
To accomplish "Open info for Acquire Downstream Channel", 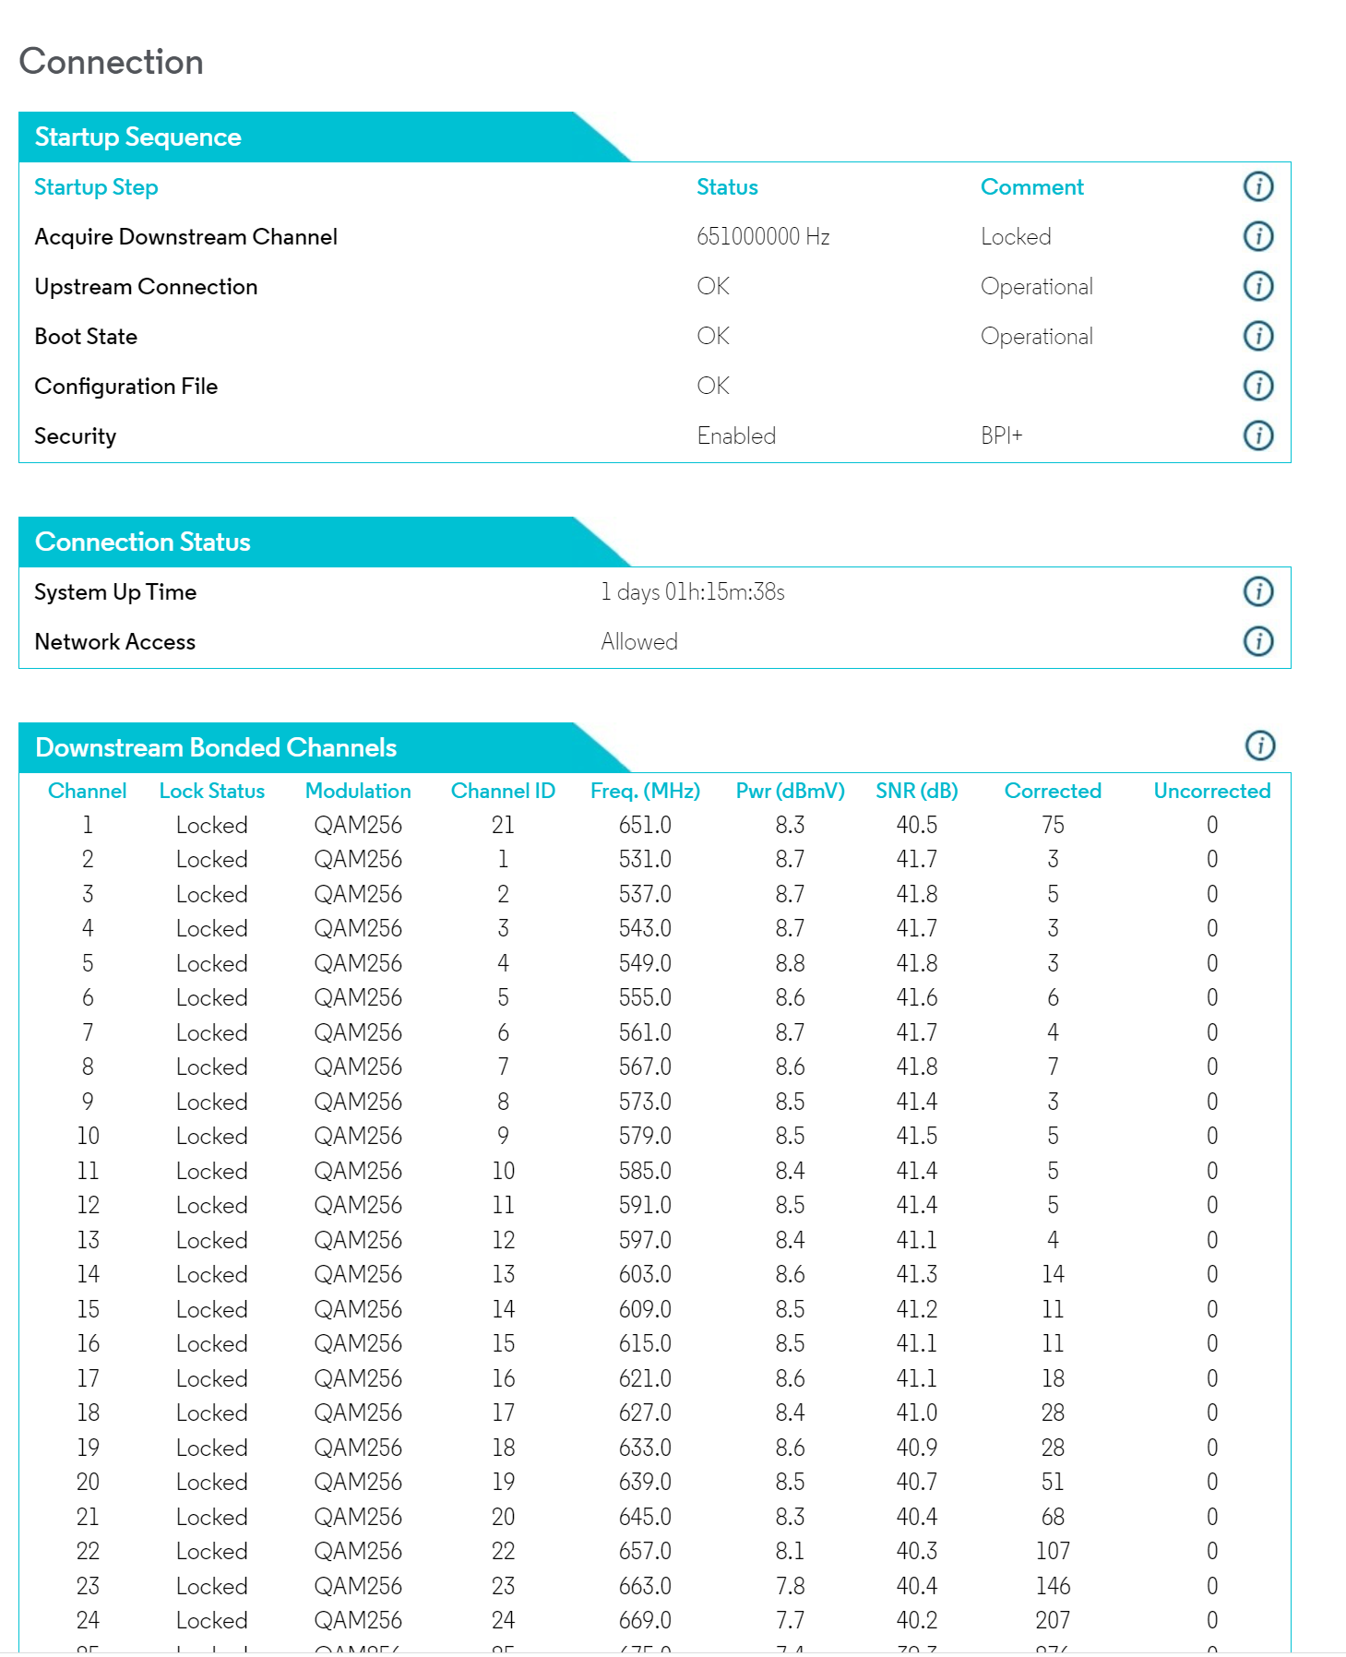I will (x=1257, y=237).
